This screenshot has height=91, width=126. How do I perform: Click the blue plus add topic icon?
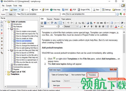pyautogui.click(x=2, y=30)
